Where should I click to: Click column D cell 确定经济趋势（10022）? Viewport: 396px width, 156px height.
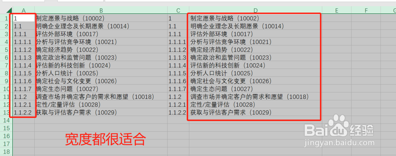pos(255,50)
